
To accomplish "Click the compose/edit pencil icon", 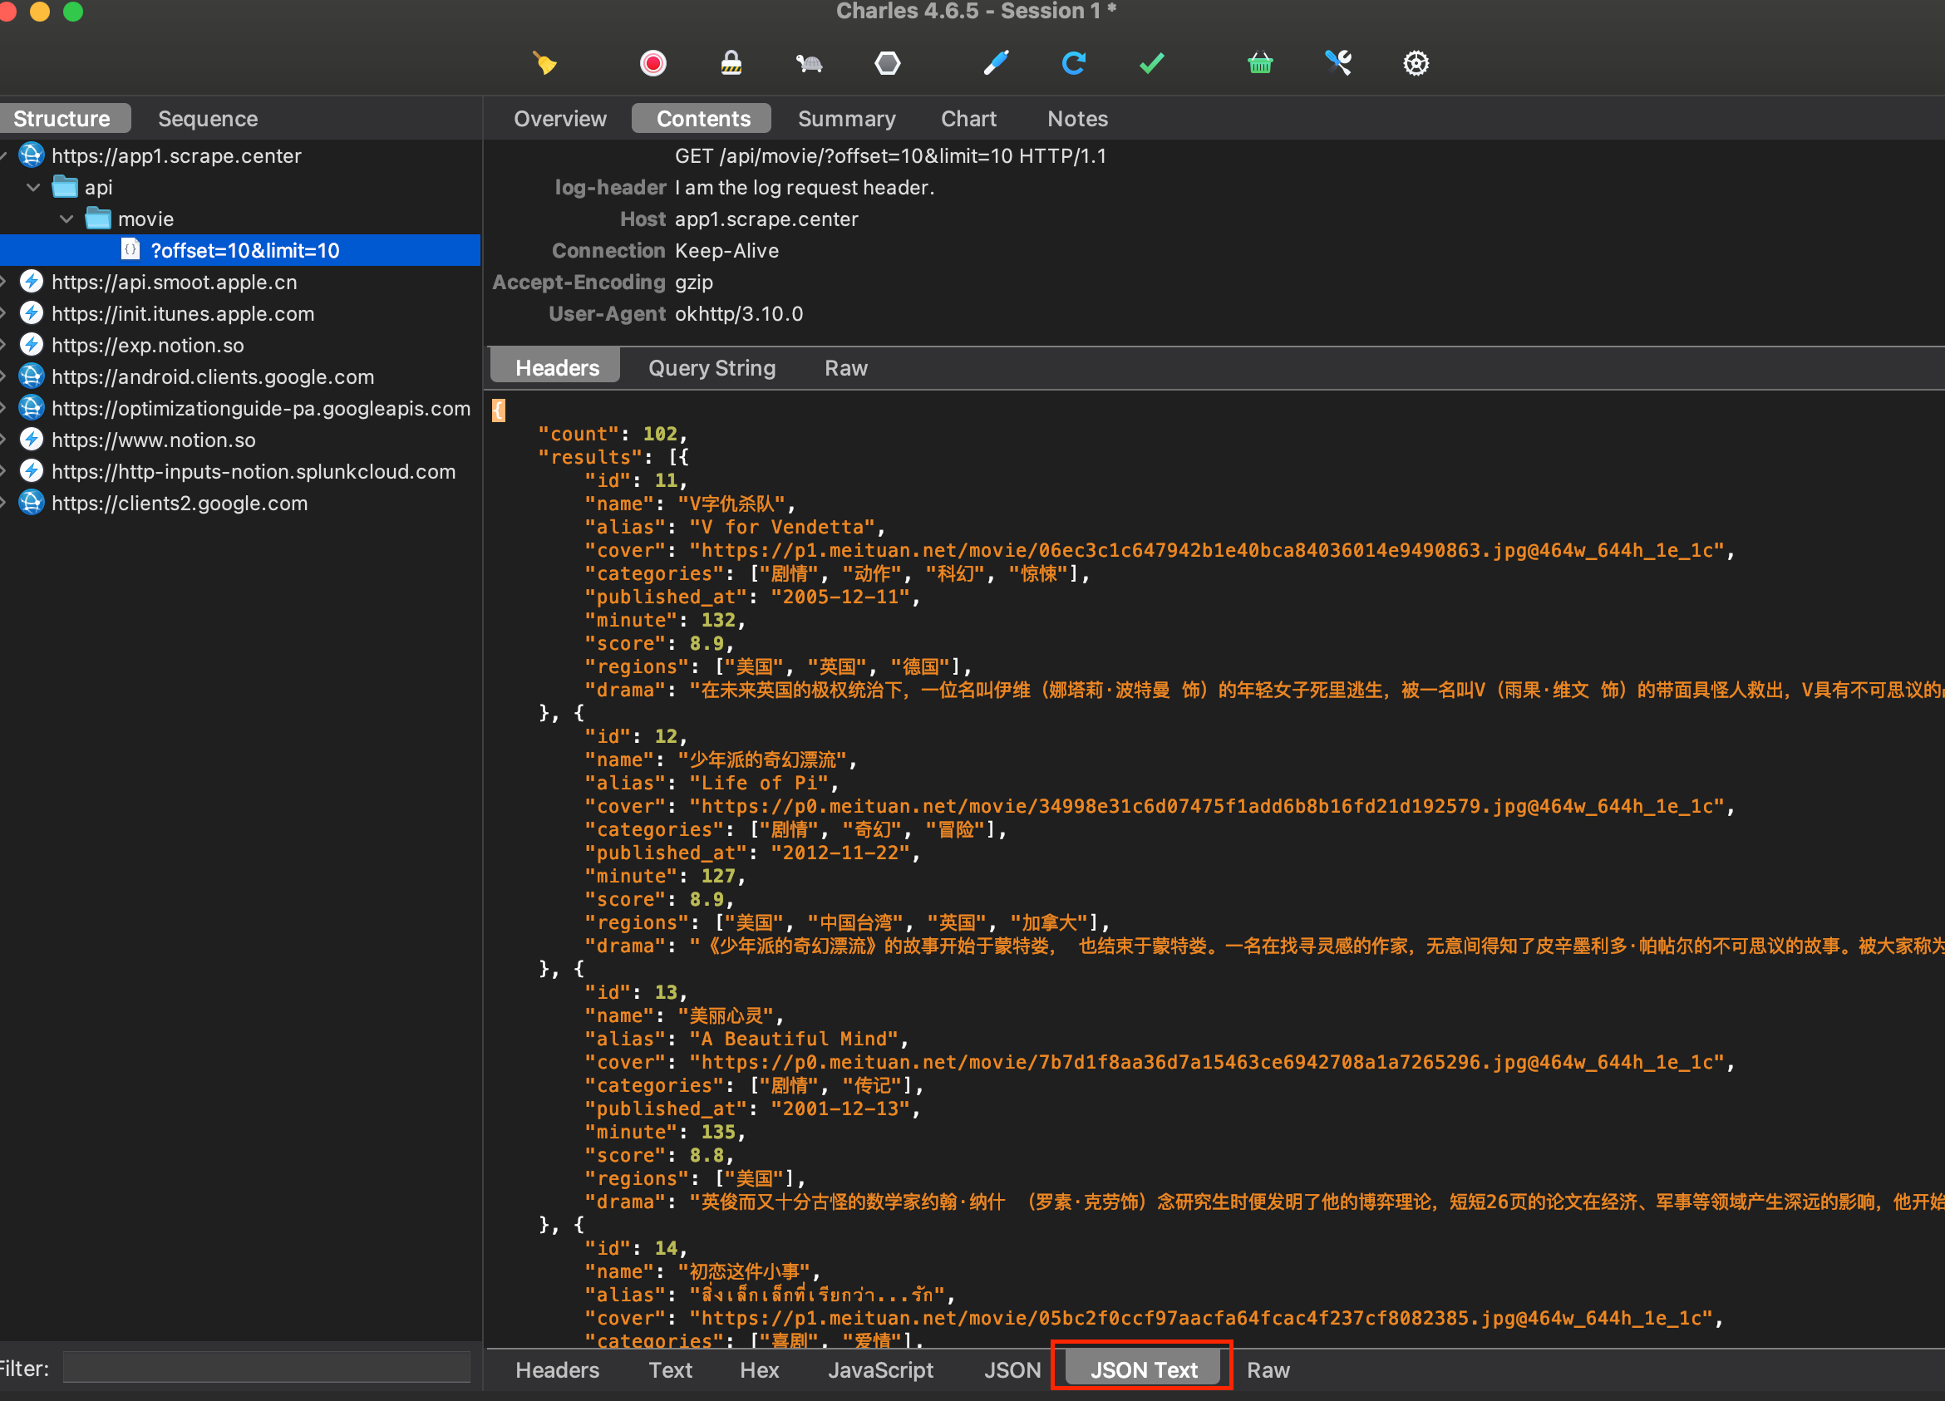I will [x=992, y=63].
